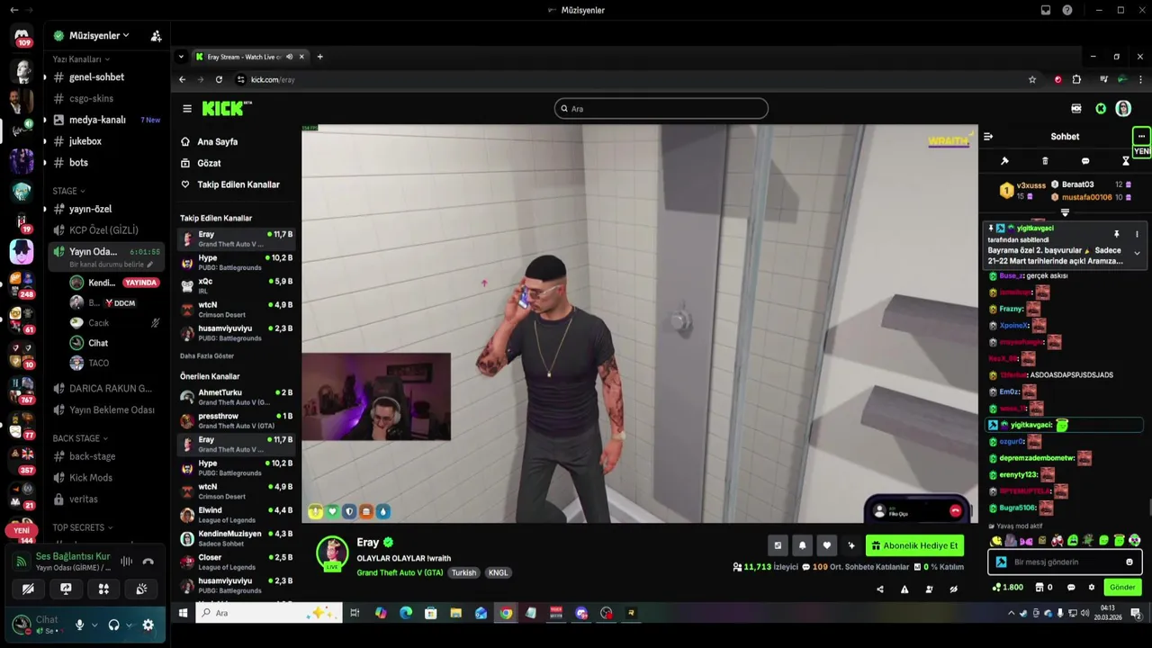Expand the TOP SECRETS category
The height and width of the screenshot is (648, 1152).
click(83, 527)
